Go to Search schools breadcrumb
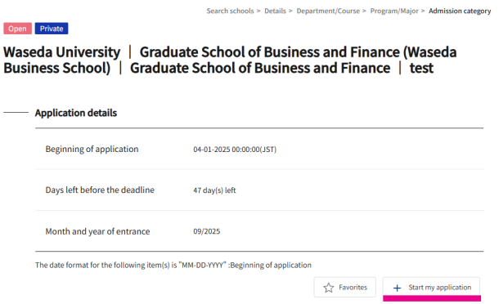The height and width of the screenshot is (304, 499). pos(230,11)
